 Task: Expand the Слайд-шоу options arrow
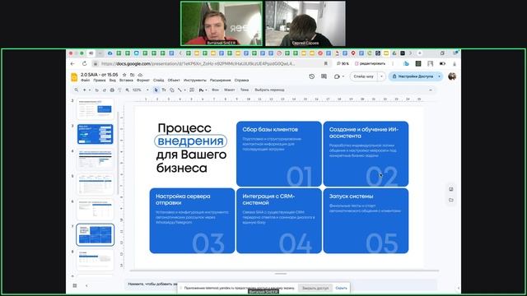pyautogui.click(x=381, y=76)
